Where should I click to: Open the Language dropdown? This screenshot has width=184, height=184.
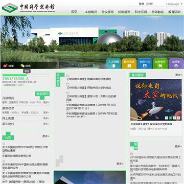click(x=174, y=4)
